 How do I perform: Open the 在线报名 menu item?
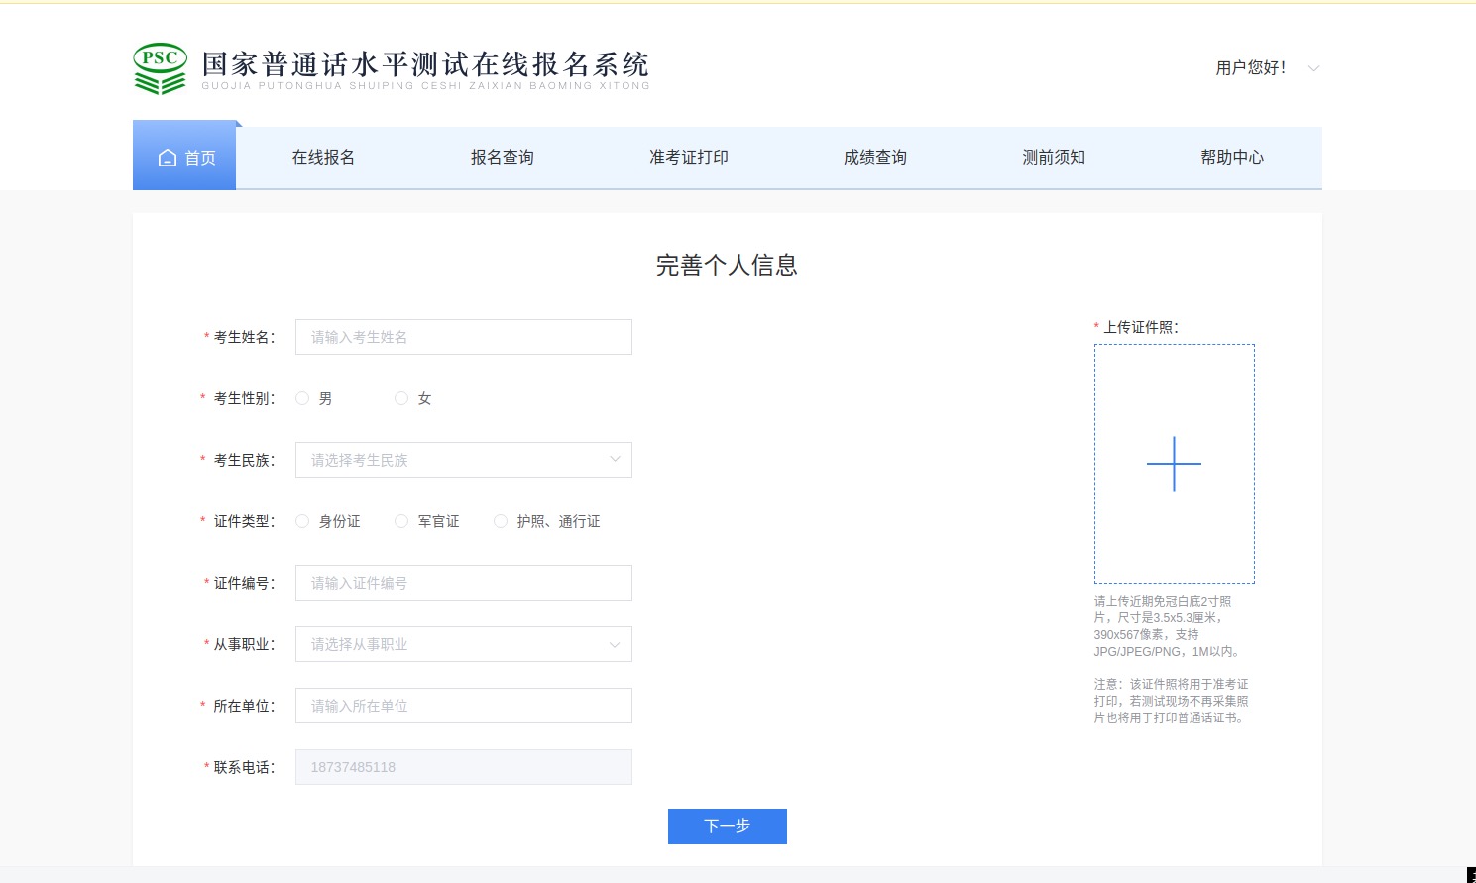[x=323, y=158]
